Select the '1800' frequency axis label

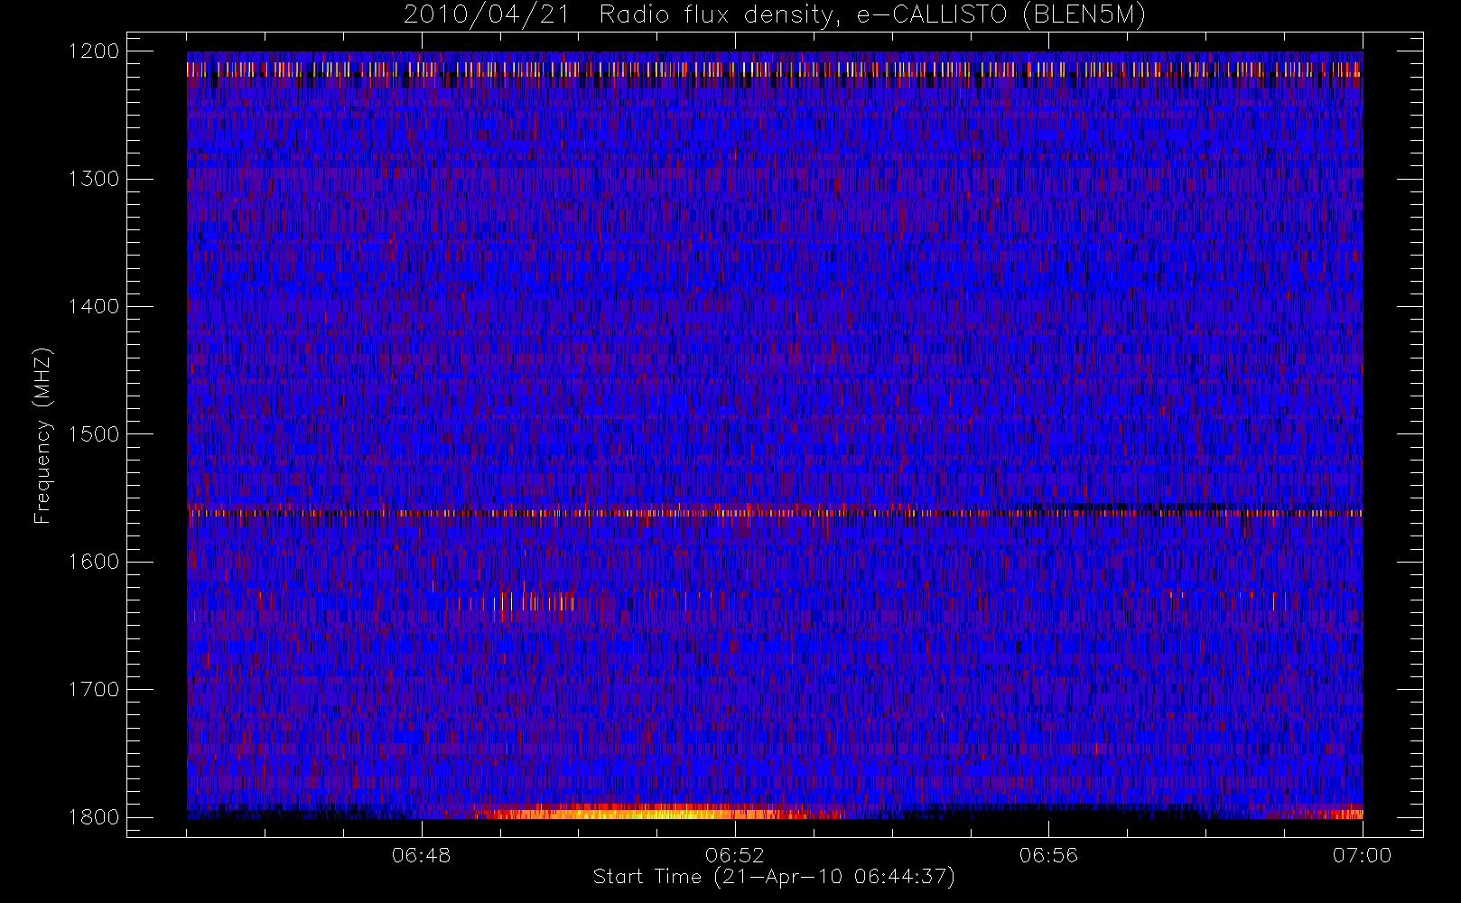(94, 817)
